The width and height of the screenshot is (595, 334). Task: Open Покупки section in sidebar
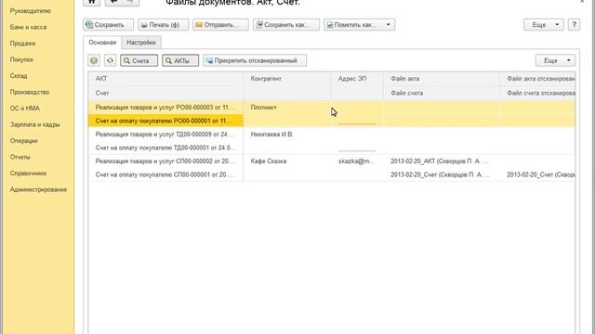21,59
